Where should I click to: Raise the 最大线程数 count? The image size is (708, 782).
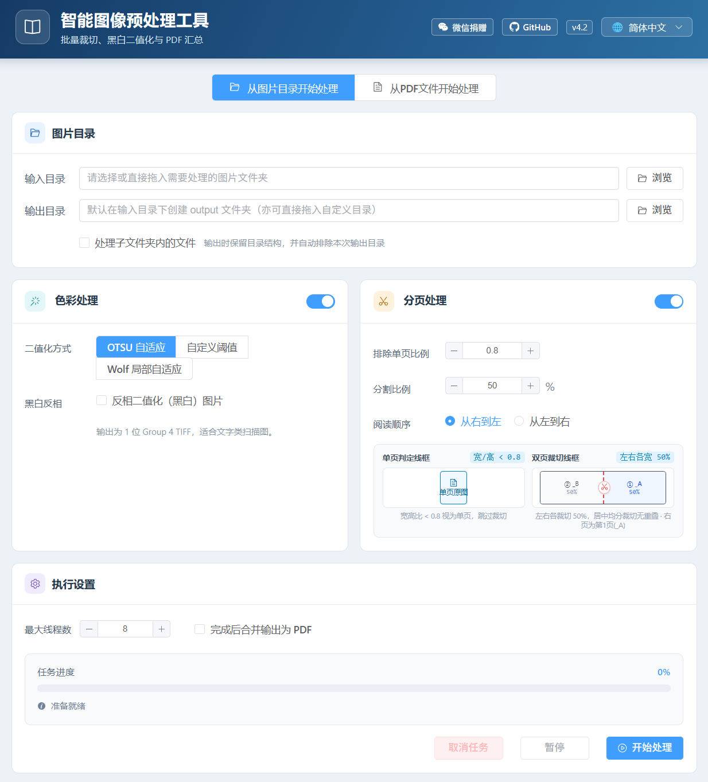pos(162,629)
